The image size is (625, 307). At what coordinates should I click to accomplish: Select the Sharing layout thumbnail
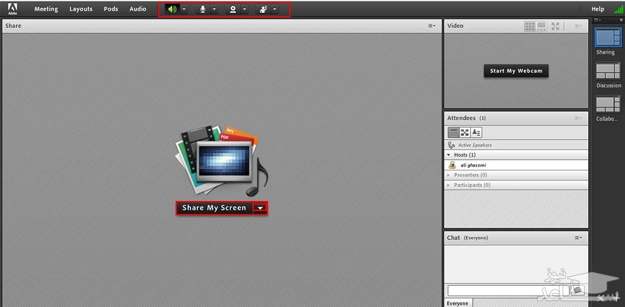tap(607, 37)
